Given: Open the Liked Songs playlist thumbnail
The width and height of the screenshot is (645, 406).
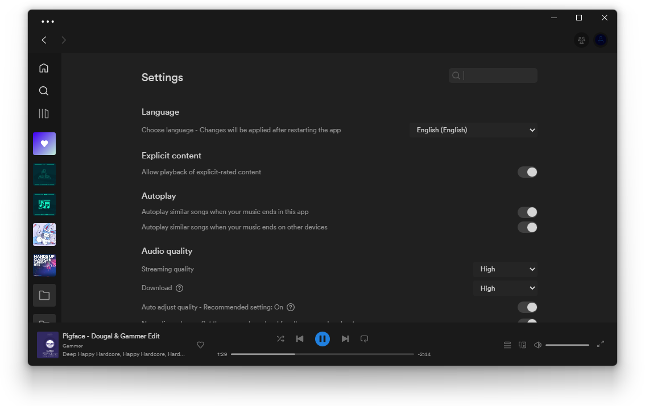Looking at the screenshot, I should point(44,144).
